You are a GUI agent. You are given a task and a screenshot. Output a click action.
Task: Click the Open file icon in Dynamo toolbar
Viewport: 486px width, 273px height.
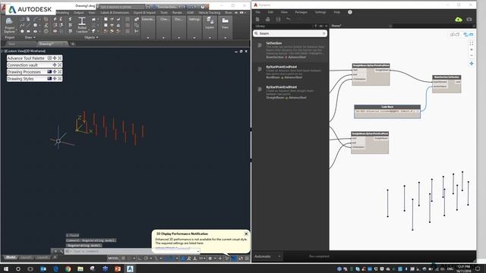pyautogui.click(x=268, y=19)
